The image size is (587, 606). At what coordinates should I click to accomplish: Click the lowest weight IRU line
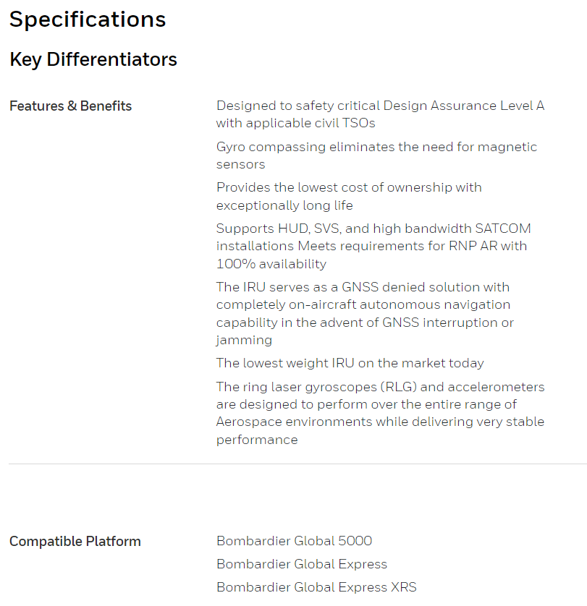(350, 363)
